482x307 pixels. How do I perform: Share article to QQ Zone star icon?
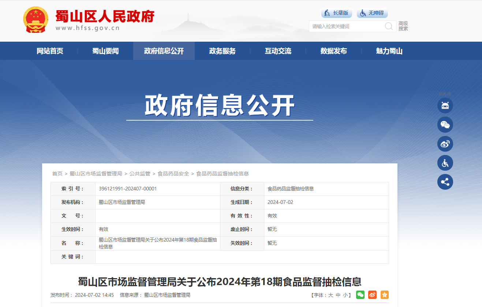click(384, 295)
